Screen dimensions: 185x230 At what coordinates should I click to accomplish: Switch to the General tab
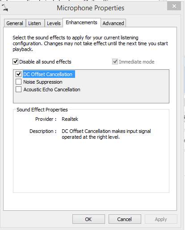tap(15, 23)
